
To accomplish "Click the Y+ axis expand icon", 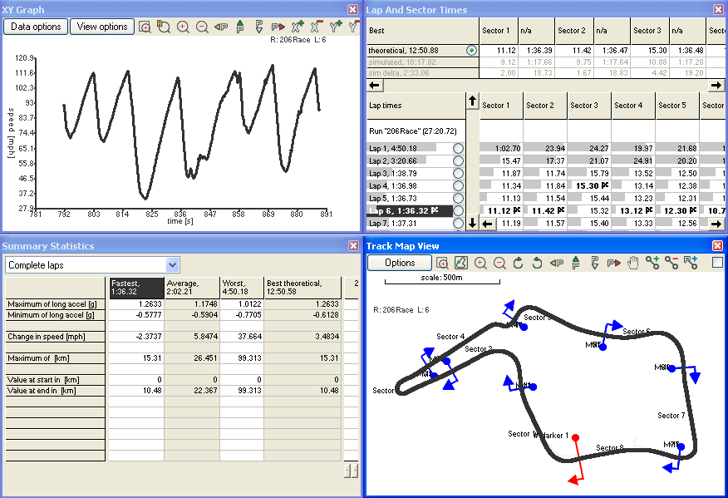I will [336, 27].
